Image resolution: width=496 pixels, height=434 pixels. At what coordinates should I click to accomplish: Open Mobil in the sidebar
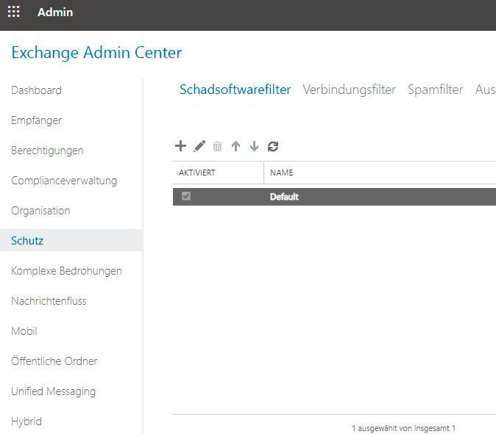(24, 331)
